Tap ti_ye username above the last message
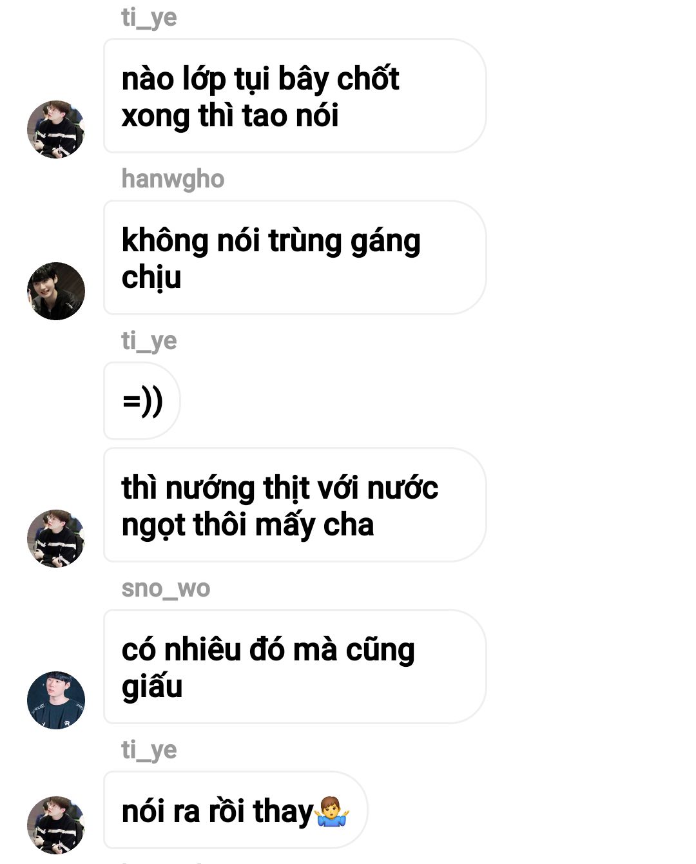The image size is (696, 864). (149, 749)
